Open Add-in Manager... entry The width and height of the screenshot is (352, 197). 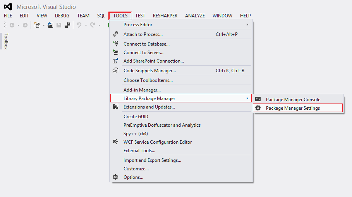point(181,90)
